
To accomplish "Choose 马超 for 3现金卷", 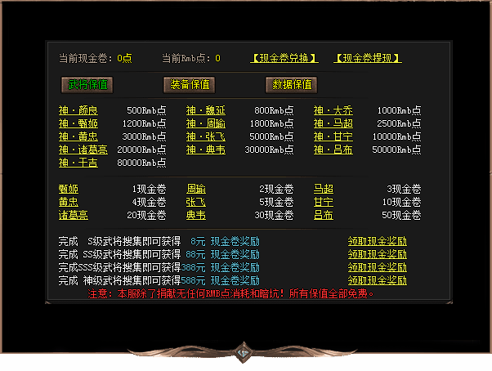I will point(324,189).
